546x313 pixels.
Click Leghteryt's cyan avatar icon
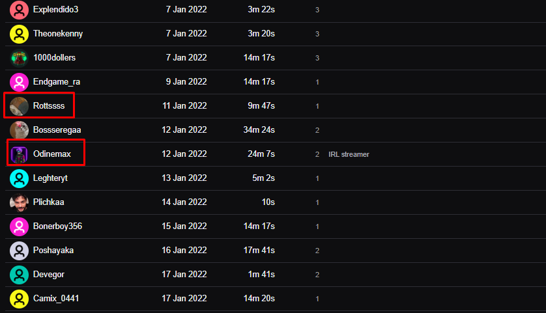pos(19,178)
